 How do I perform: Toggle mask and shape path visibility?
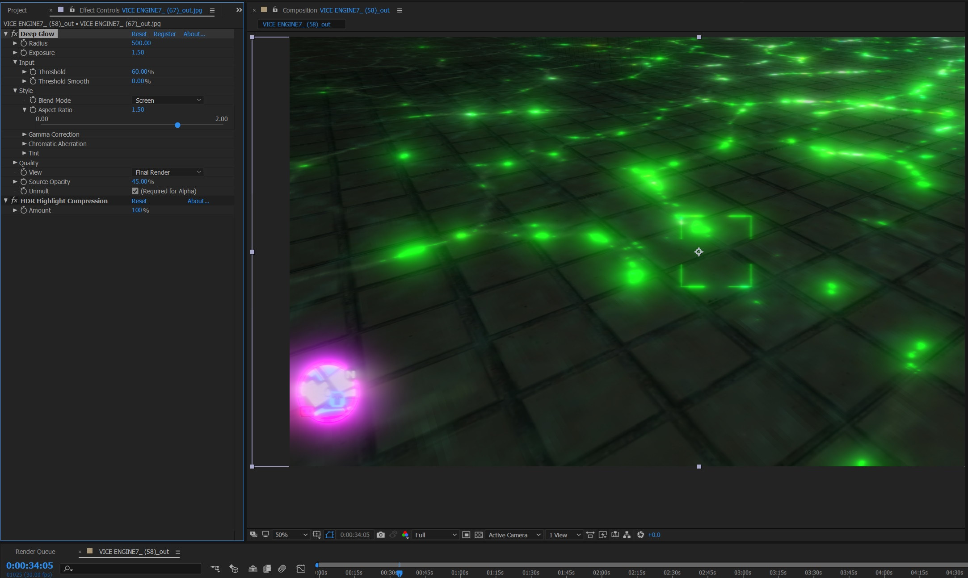(329, 535)
